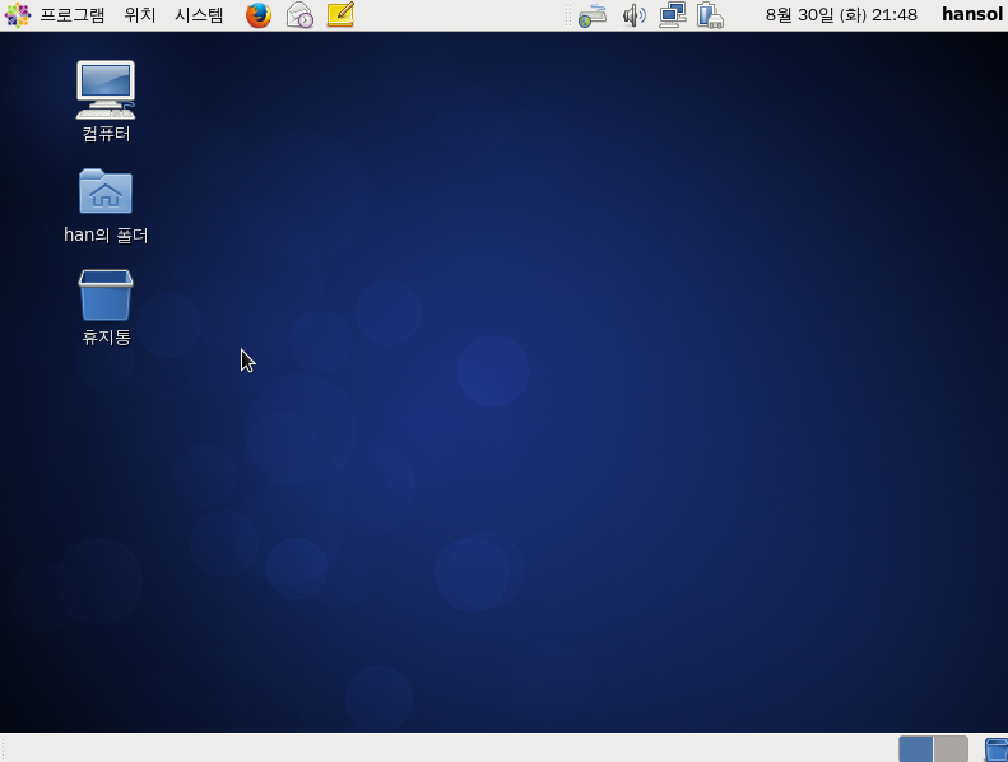Click the CentOS logo beside 프로그램
This screenshot has height=762, width=1008.
17,15
